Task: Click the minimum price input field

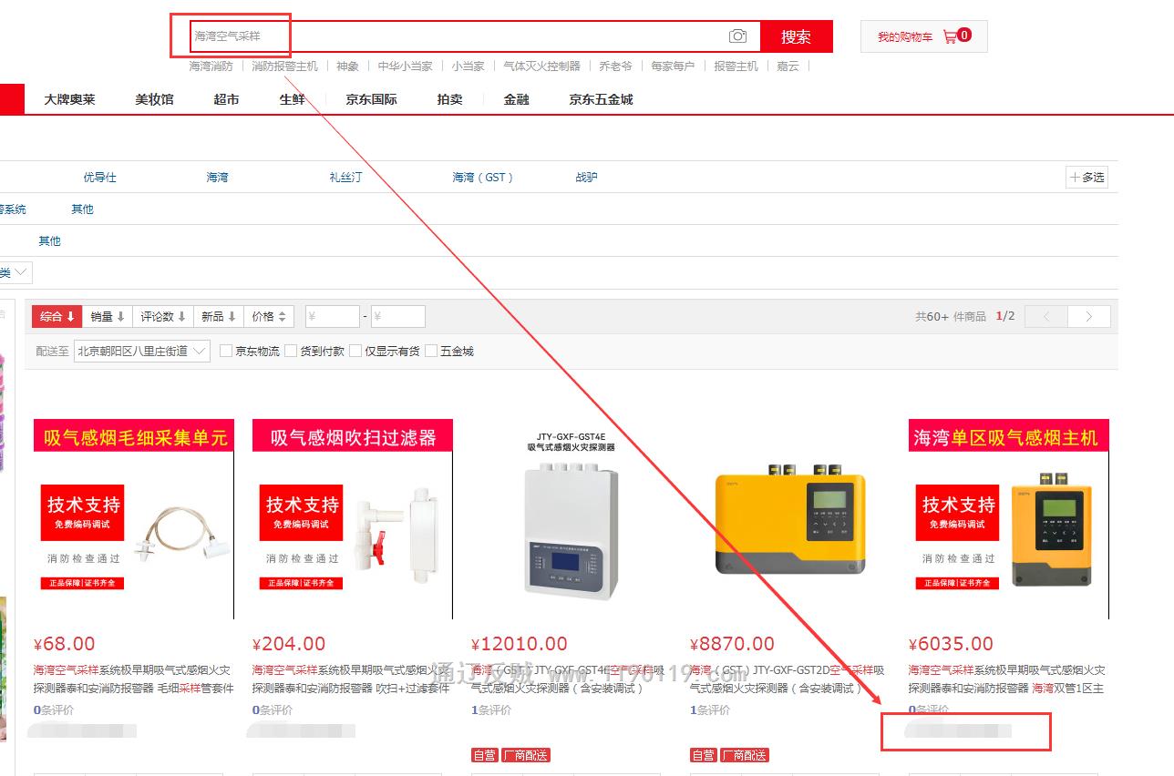Action: pos(332,316)
